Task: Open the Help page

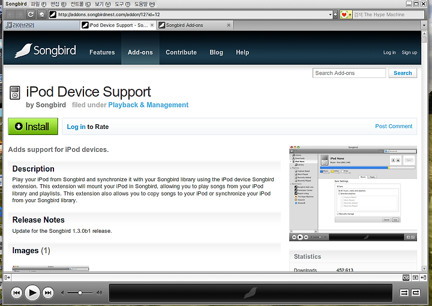Action: pyautogui.click(x=242, y=52)
